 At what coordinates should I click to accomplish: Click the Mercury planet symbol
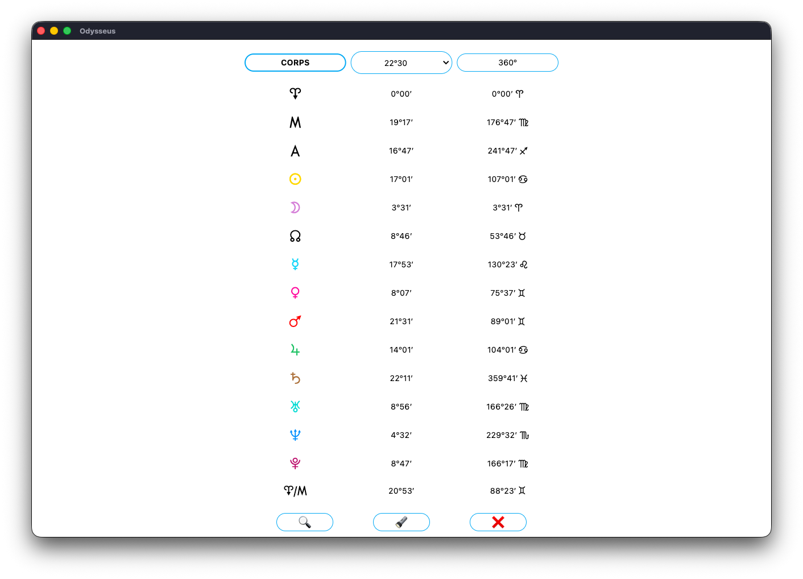295,264
